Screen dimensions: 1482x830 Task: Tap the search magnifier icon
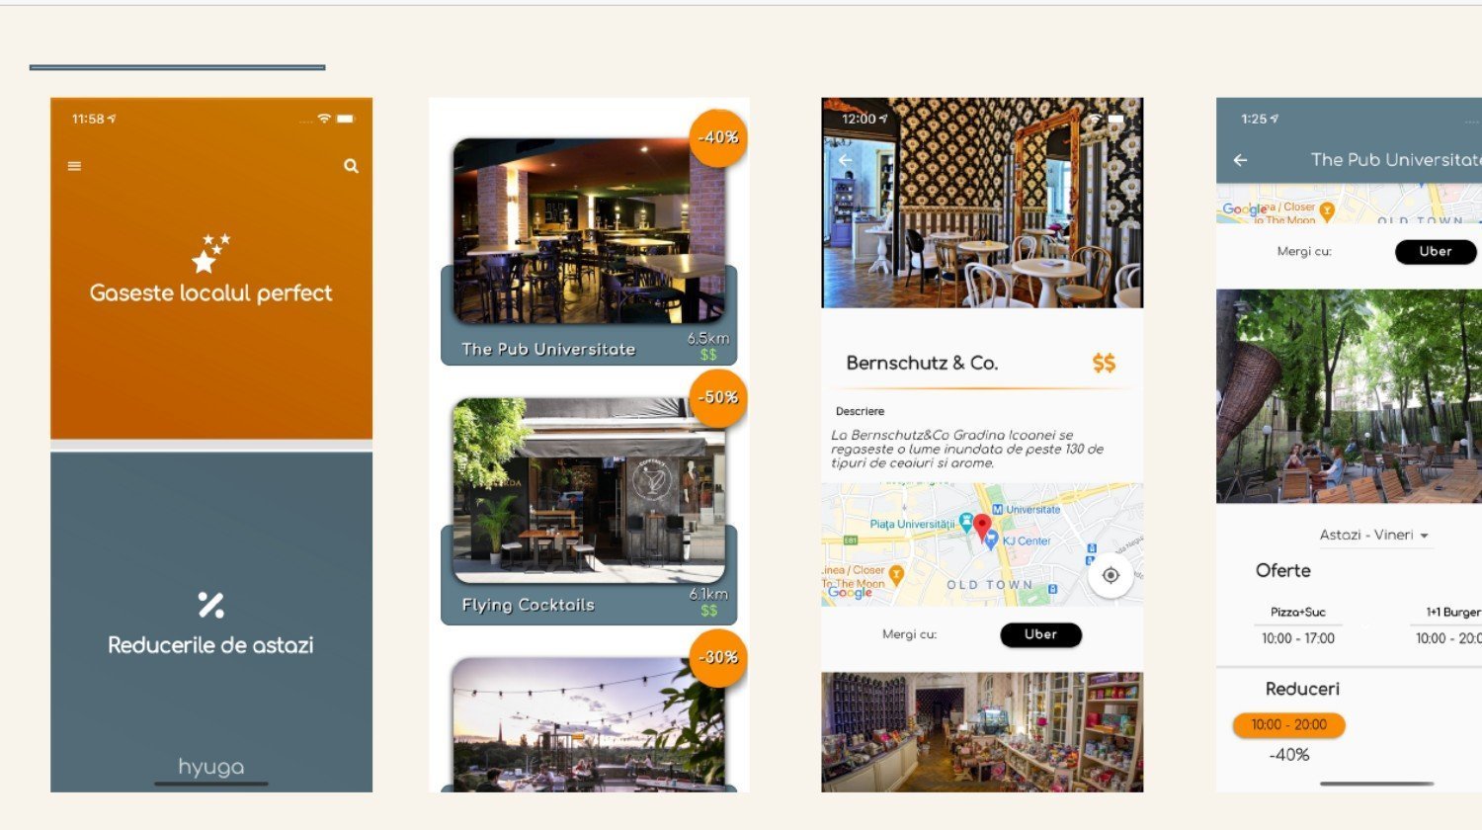351,166
